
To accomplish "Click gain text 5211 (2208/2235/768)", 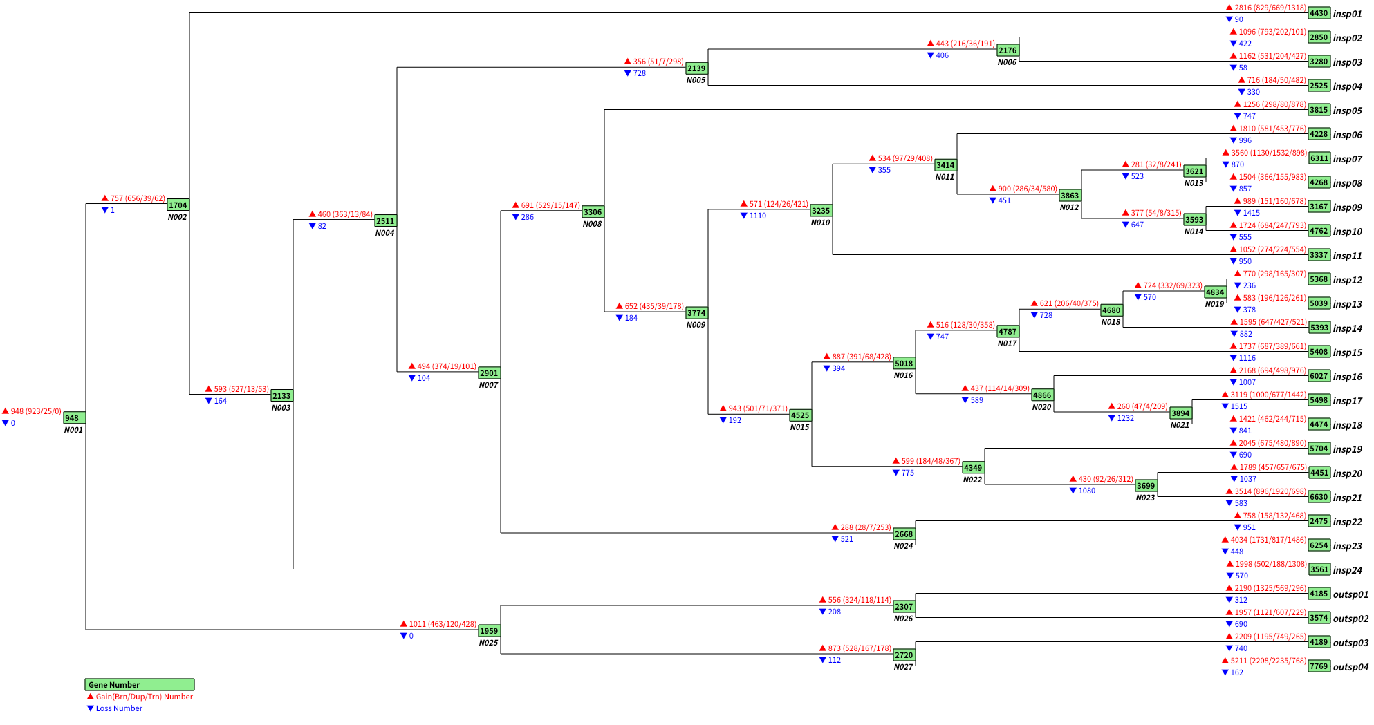I will tap(1268, 661).
